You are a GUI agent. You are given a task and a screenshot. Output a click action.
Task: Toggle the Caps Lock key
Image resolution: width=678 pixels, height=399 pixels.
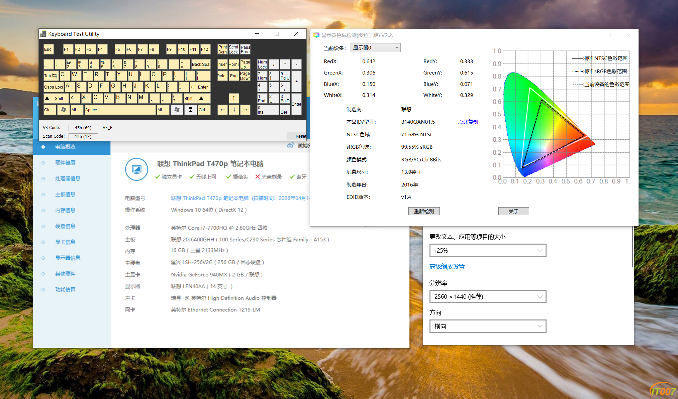(54, 87)
